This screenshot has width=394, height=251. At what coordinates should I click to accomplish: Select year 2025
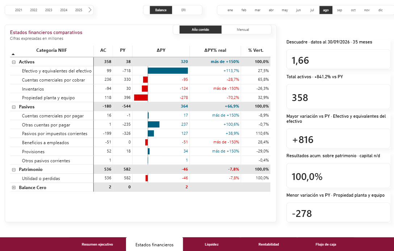[x=79, y=10]
